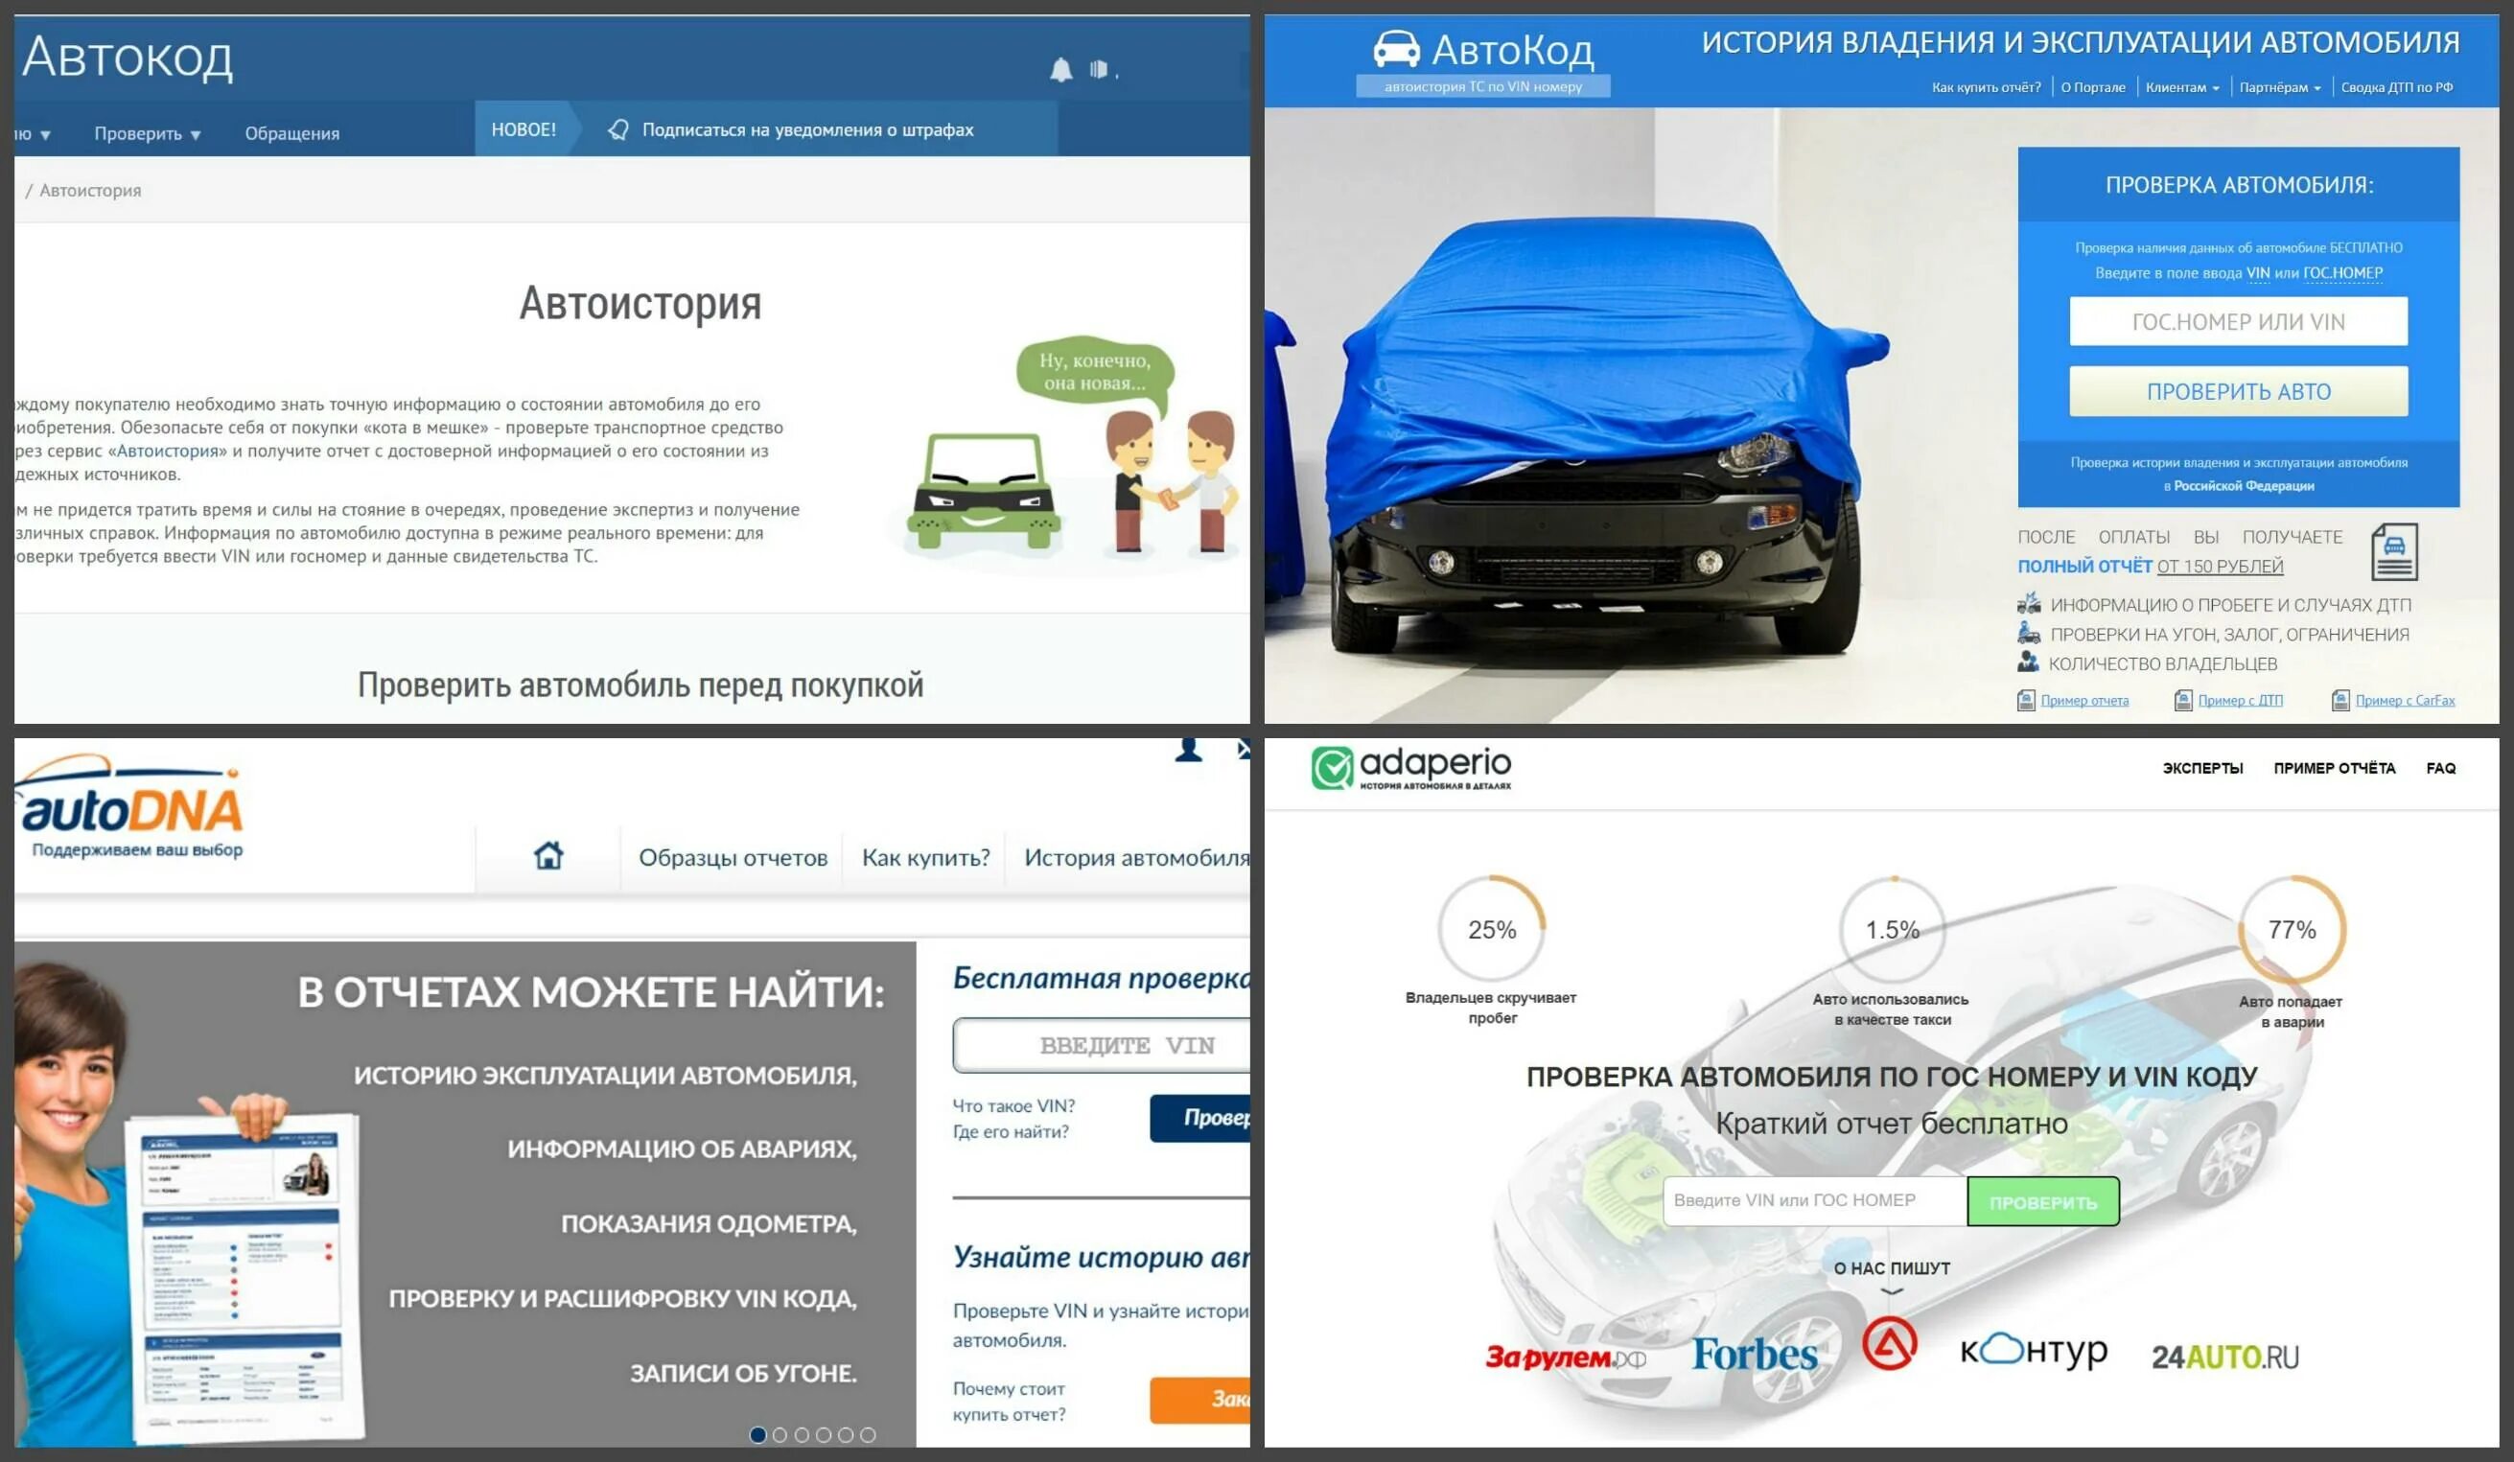
Task: Click the ГОС.НОМЕР underlined link in hint
Action: point(2342,273)
